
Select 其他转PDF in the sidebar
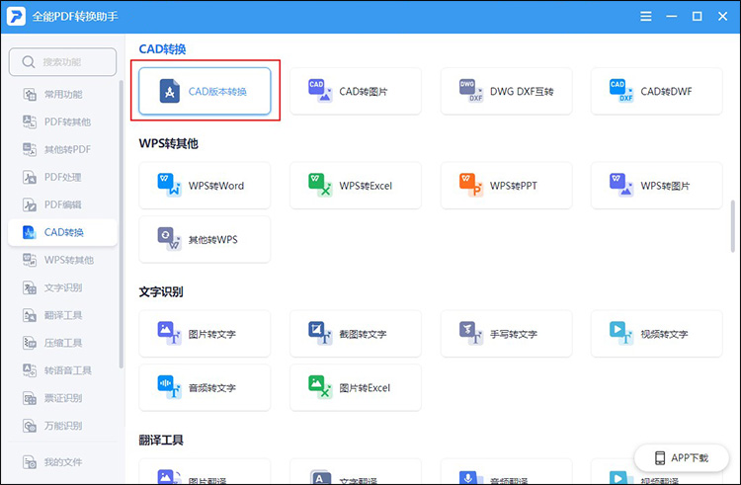62,150
